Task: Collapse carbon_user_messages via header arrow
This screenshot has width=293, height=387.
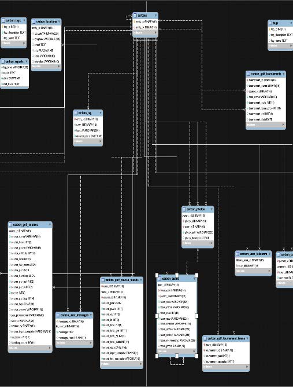Action: point(91,315)
